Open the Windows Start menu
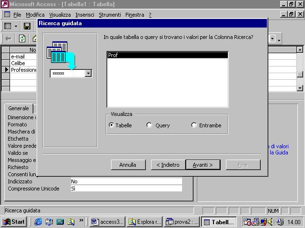The image size is (305, 228). click(x=14, y=222)
